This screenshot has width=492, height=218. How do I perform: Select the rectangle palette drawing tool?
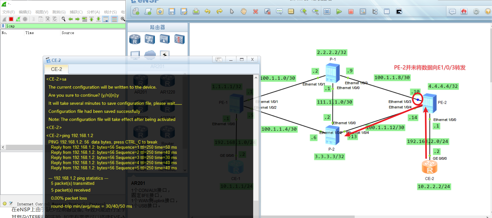pos(291,11)
